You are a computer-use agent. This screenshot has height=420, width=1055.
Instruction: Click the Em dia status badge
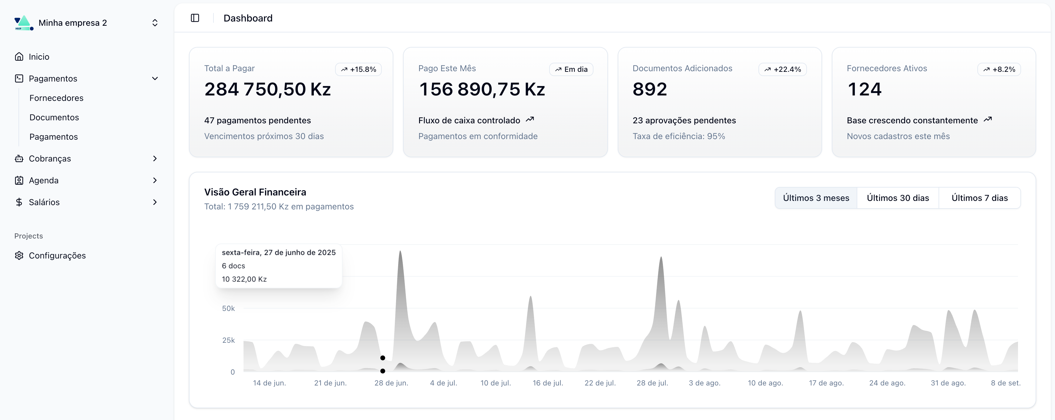571,70
